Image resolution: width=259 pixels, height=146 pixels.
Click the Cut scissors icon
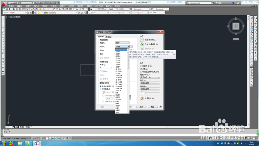tap(27, 9)
